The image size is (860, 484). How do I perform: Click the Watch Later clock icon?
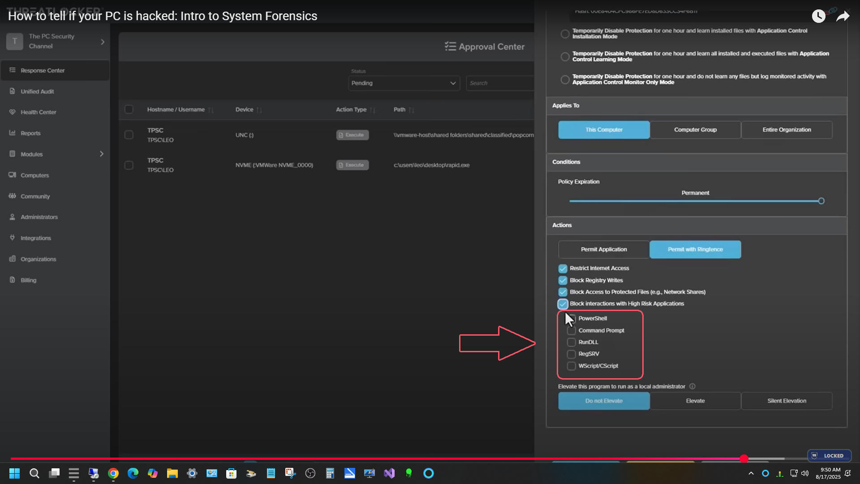(x=818, y=17)
